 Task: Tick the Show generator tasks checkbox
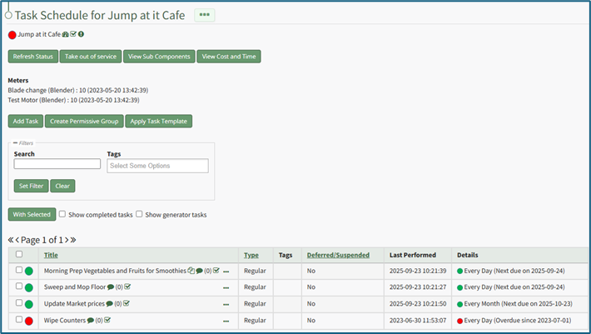coord(139,214)
